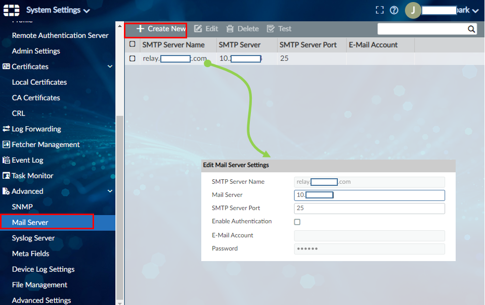This screenshot has width=485, height=305.
Task: Collapse the Advanced section chevron
Action: coord(110,191)
